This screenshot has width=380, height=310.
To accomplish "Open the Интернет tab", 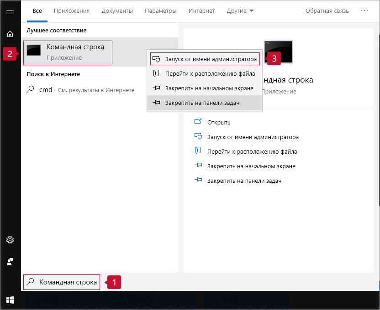I will click(x=201, y=10).
